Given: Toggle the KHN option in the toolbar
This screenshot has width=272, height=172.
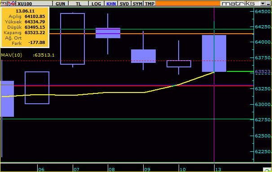Looking at the screenshot, I should [111, 4].
